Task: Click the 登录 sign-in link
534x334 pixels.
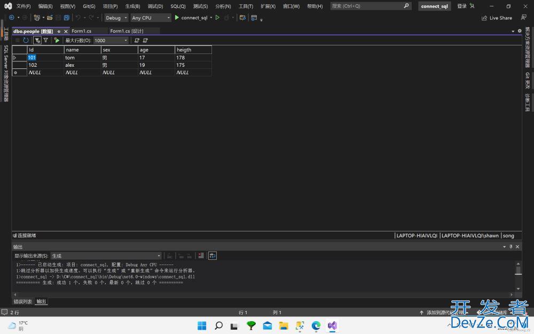Action: [462, 6]
